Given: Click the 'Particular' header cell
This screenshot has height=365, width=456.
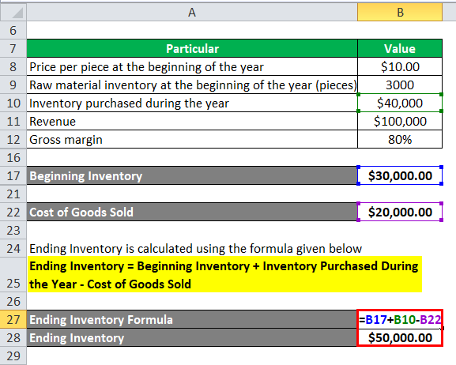Looking at the screenshot, I should click(192, 48).
